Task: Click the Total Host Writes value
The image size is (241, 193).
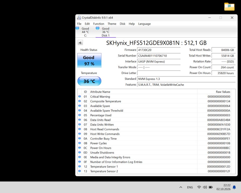Action: 223,56
